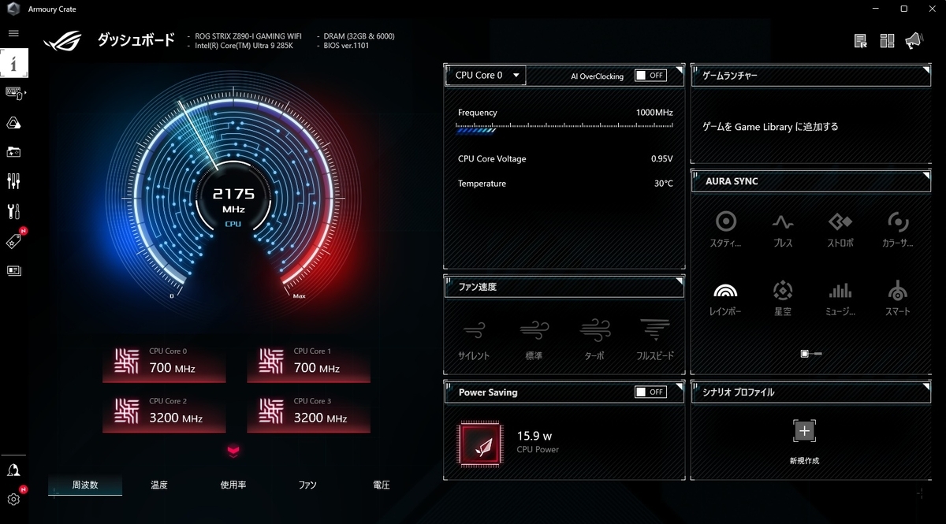
Task: Open the hamburger navigation menu
Action: [x=13, y=33]
